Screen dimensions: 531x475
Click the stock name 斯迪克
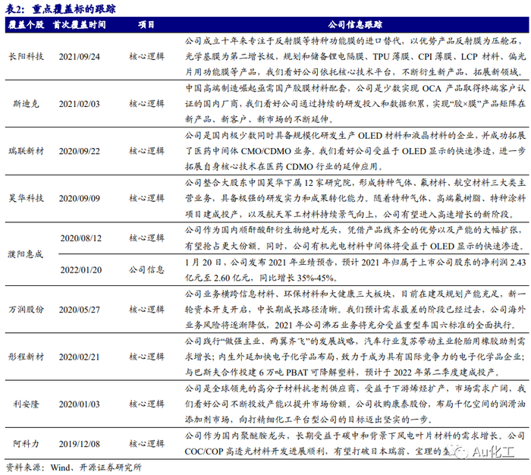[26, 104]
